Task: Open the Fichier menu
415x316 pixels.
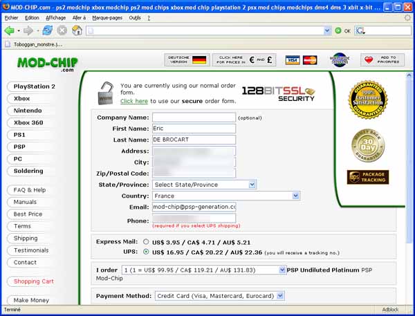Action: (11, 18)
